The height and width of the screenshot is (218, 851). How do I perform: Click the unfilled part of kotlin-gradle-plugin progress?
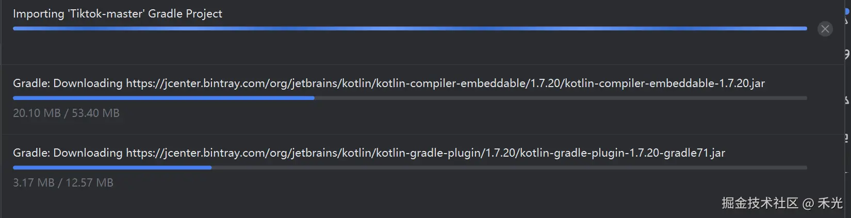(x=509, y=167)
